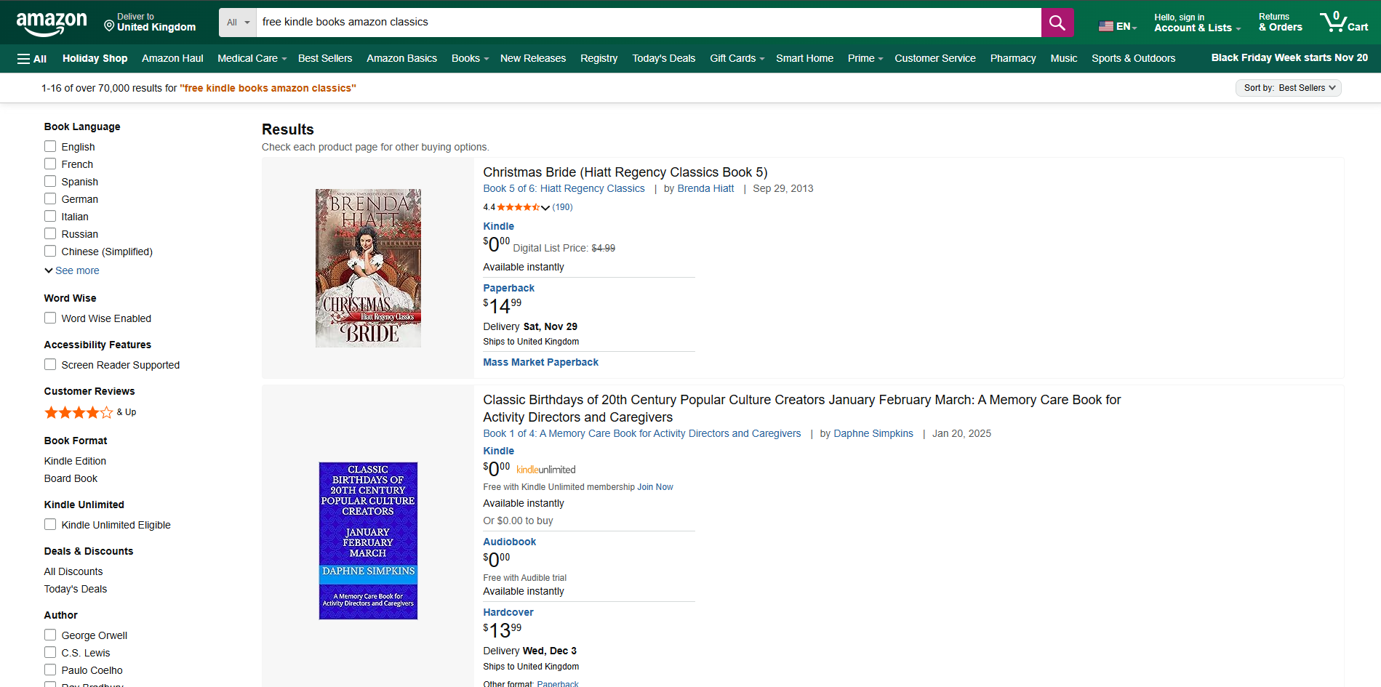The image size is (1381, 687).
Task: Click the magnifying glass search icon
Action: 1056,23
